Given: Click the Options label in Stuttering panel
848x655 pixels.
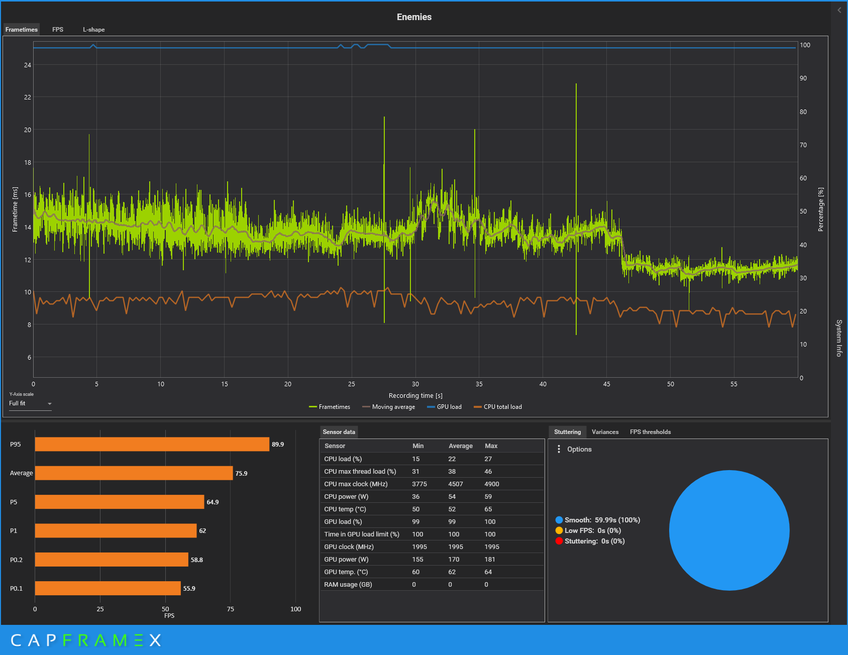Looking at the screenshot, I should click(579, 449).
